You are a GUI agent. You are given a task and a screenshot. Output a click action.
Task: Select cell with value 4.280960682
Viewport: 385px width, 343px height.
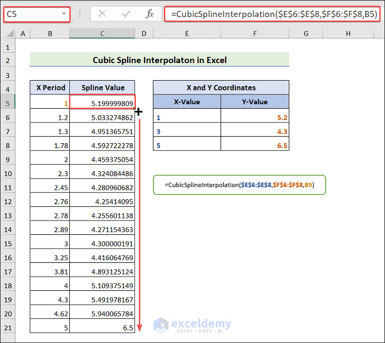102,185
